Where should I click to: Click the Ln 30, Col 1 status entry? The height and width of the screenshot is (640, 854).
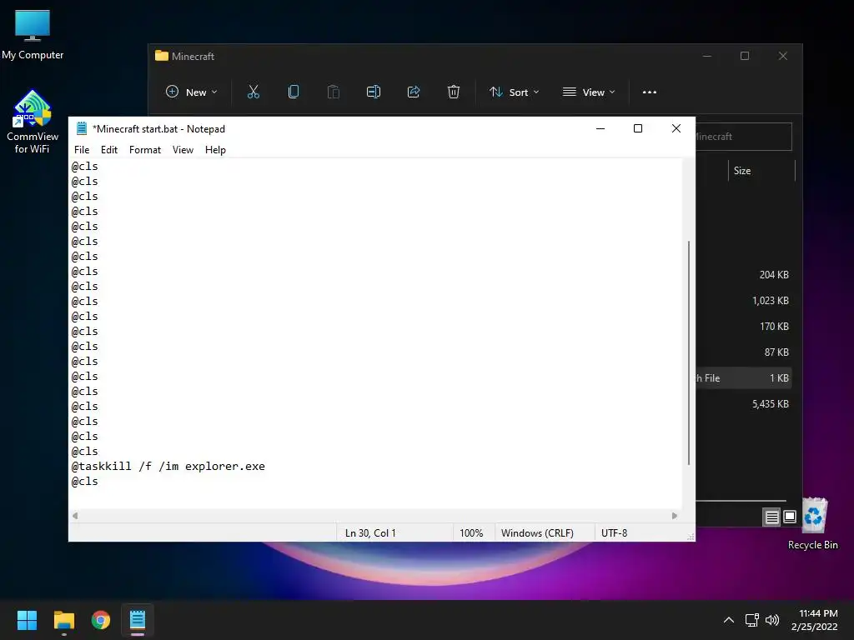(370, 532)
